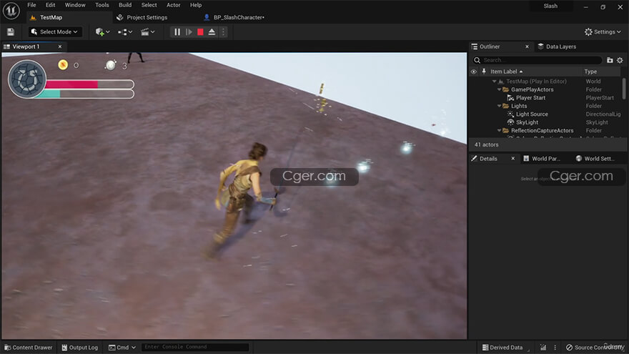Screen dimensions: 629x354
Task: Click the soul orb HUD icon
Action: 111,64
